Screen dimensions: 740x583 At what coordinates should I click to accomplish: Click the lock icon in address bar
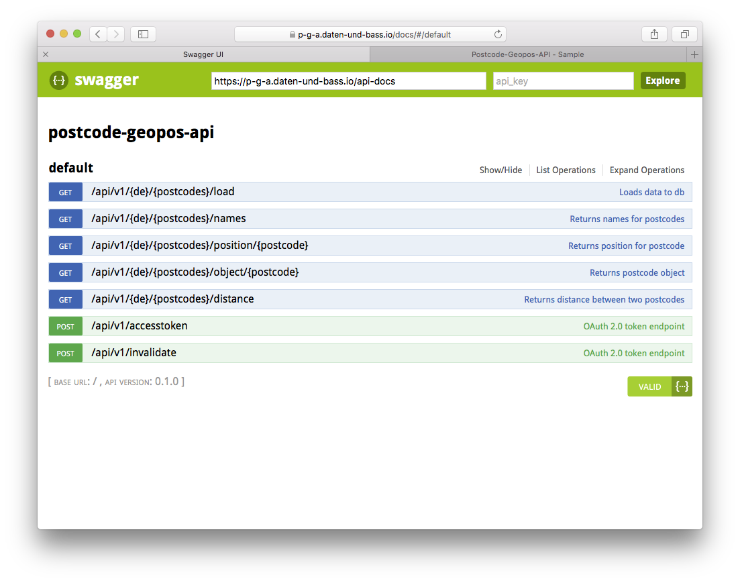coord(292,34)
